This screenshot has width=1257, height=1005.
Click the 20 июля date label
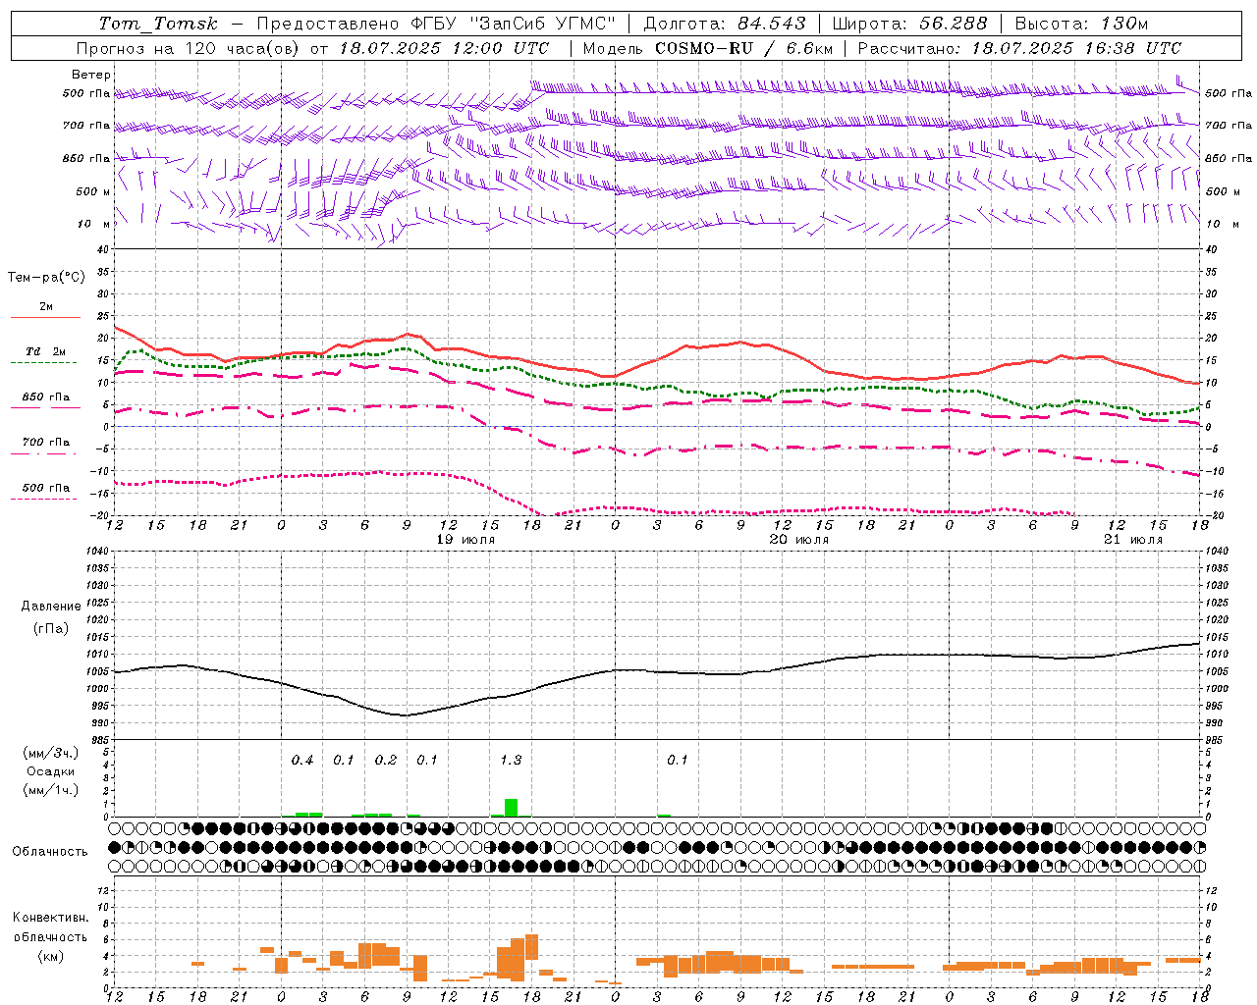click(799, 540)
